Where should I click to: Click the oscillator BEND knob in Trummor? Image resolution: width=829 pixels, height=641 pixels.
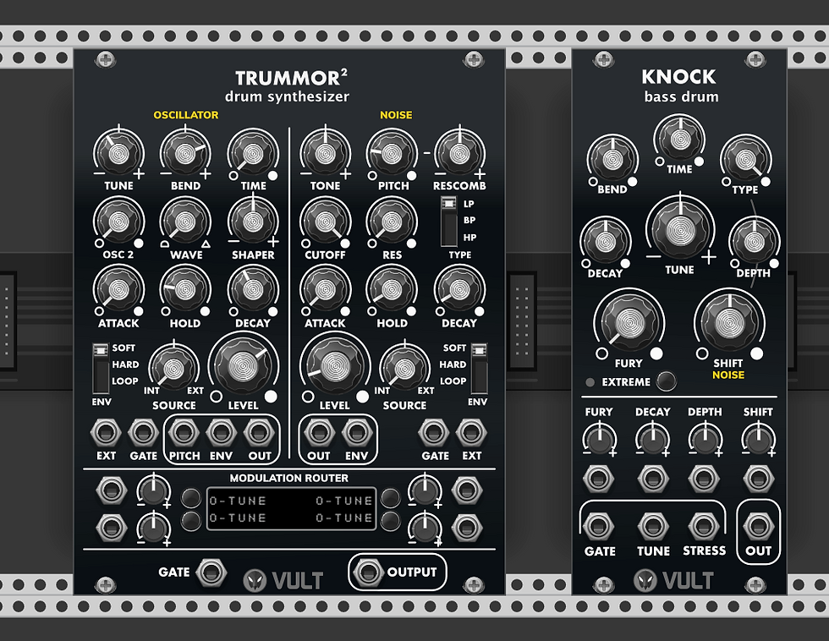[x=185, y=154]
